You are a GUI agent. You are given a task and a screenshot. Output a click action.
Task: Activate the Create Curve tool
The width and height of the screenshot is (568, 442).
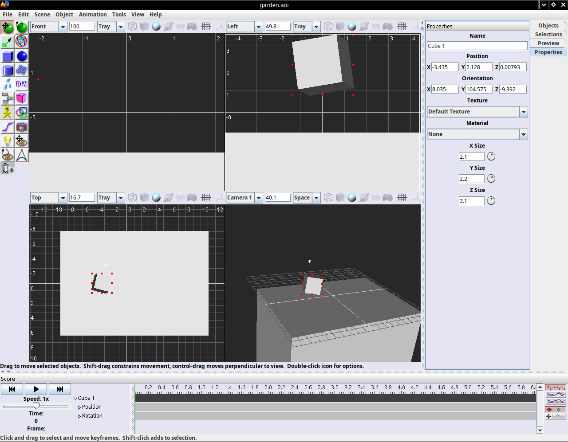pos(8,127)
